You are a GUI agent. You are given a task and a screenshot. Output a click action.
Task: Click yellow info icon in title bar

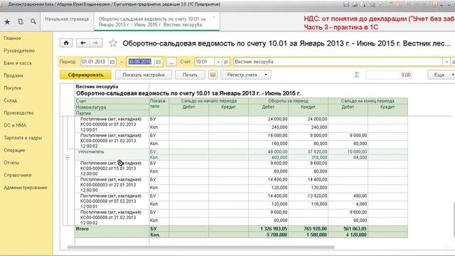pyautogui.click(x=434, y=4)
